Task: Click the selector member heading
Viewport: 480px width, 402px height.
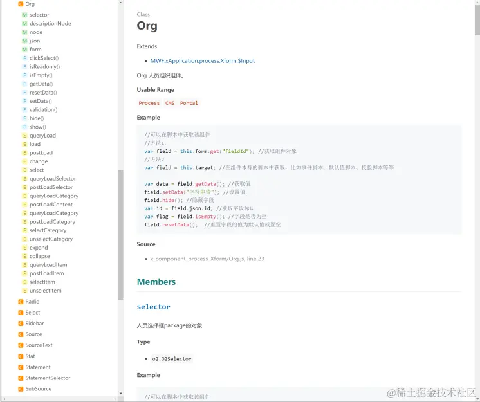Action: click(153, 307)
